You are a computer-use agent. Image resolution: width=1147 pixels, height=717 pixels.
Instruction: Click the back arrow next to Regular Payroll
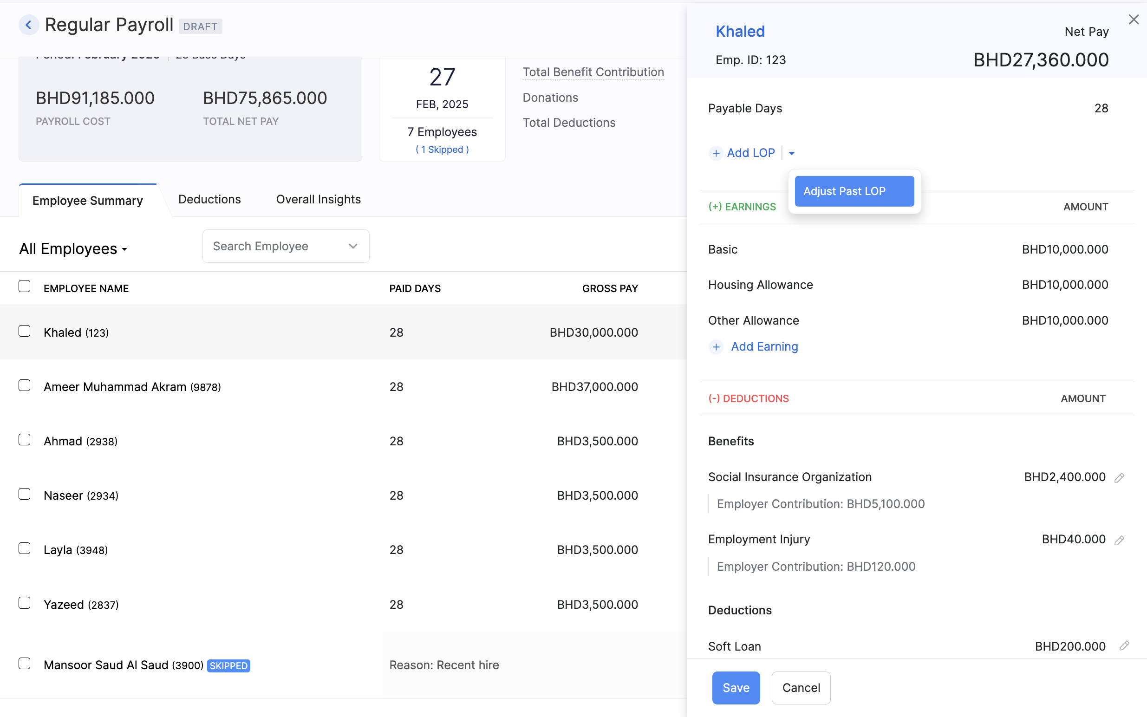(29, 25)
